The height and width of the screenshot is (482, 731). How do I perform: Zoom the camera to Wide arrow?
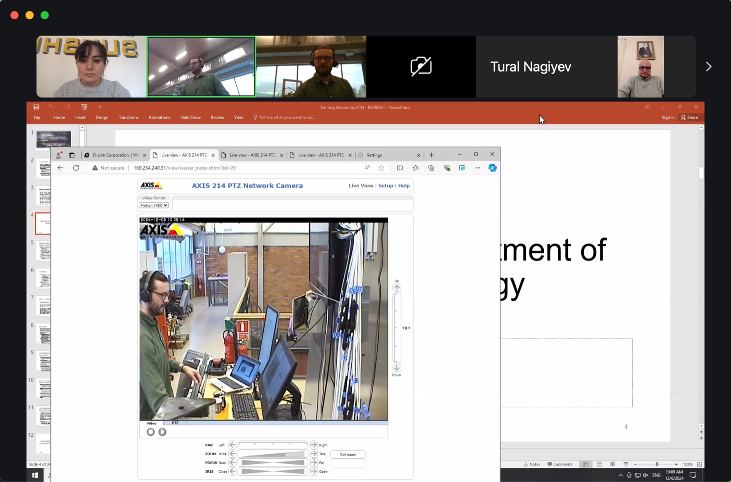[232, 454]
